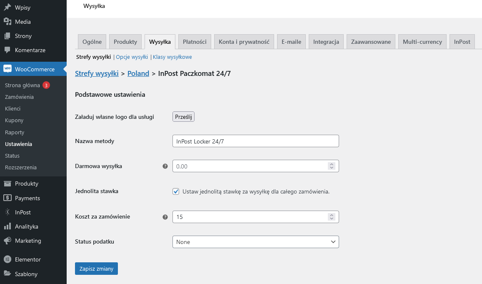Switch to the Produkty settings tab
The height and width of the screenshot is (284, 482).
pos(125,42)
